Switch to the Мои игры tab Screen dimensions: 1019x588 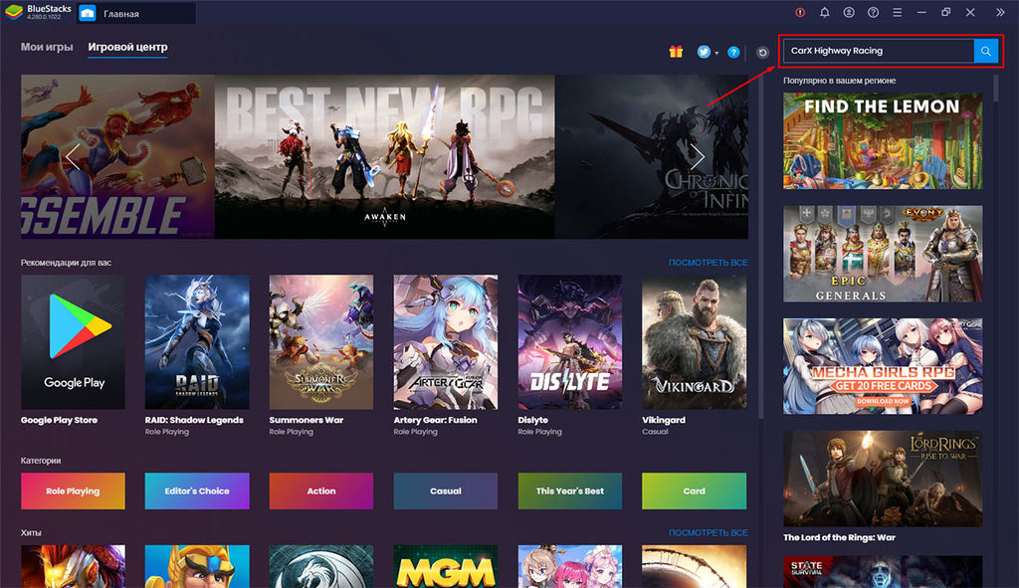(x=47, y=47)
